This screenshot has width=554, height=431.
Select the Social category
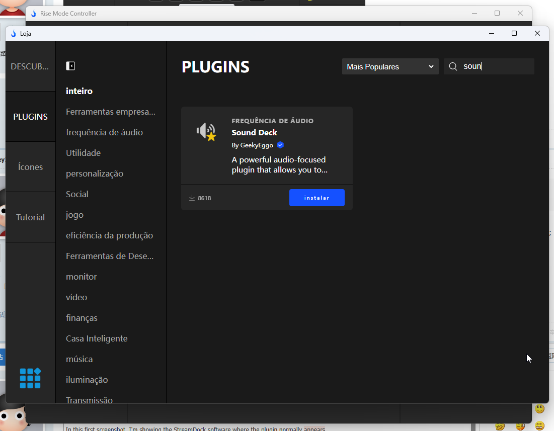pos(77,194)
